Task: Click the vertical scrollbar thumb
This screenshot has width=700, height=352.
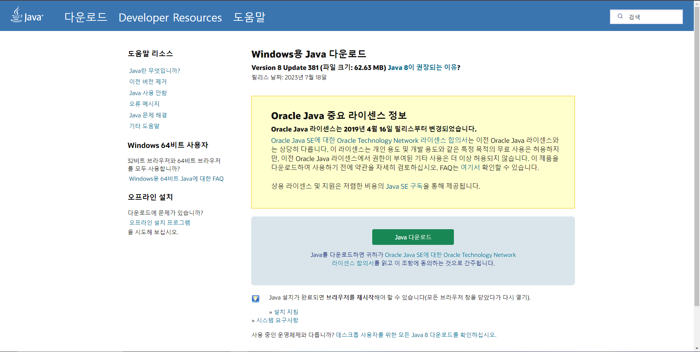Action: [697, 156]
